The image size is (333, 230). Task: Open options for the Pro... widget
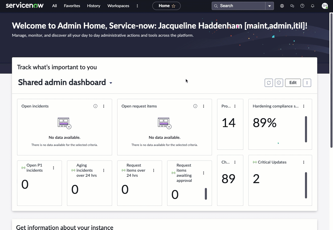(235, 106)
